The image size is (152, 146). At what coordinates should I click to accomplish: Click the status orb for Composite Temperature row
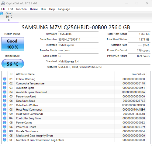pos(5,83)
